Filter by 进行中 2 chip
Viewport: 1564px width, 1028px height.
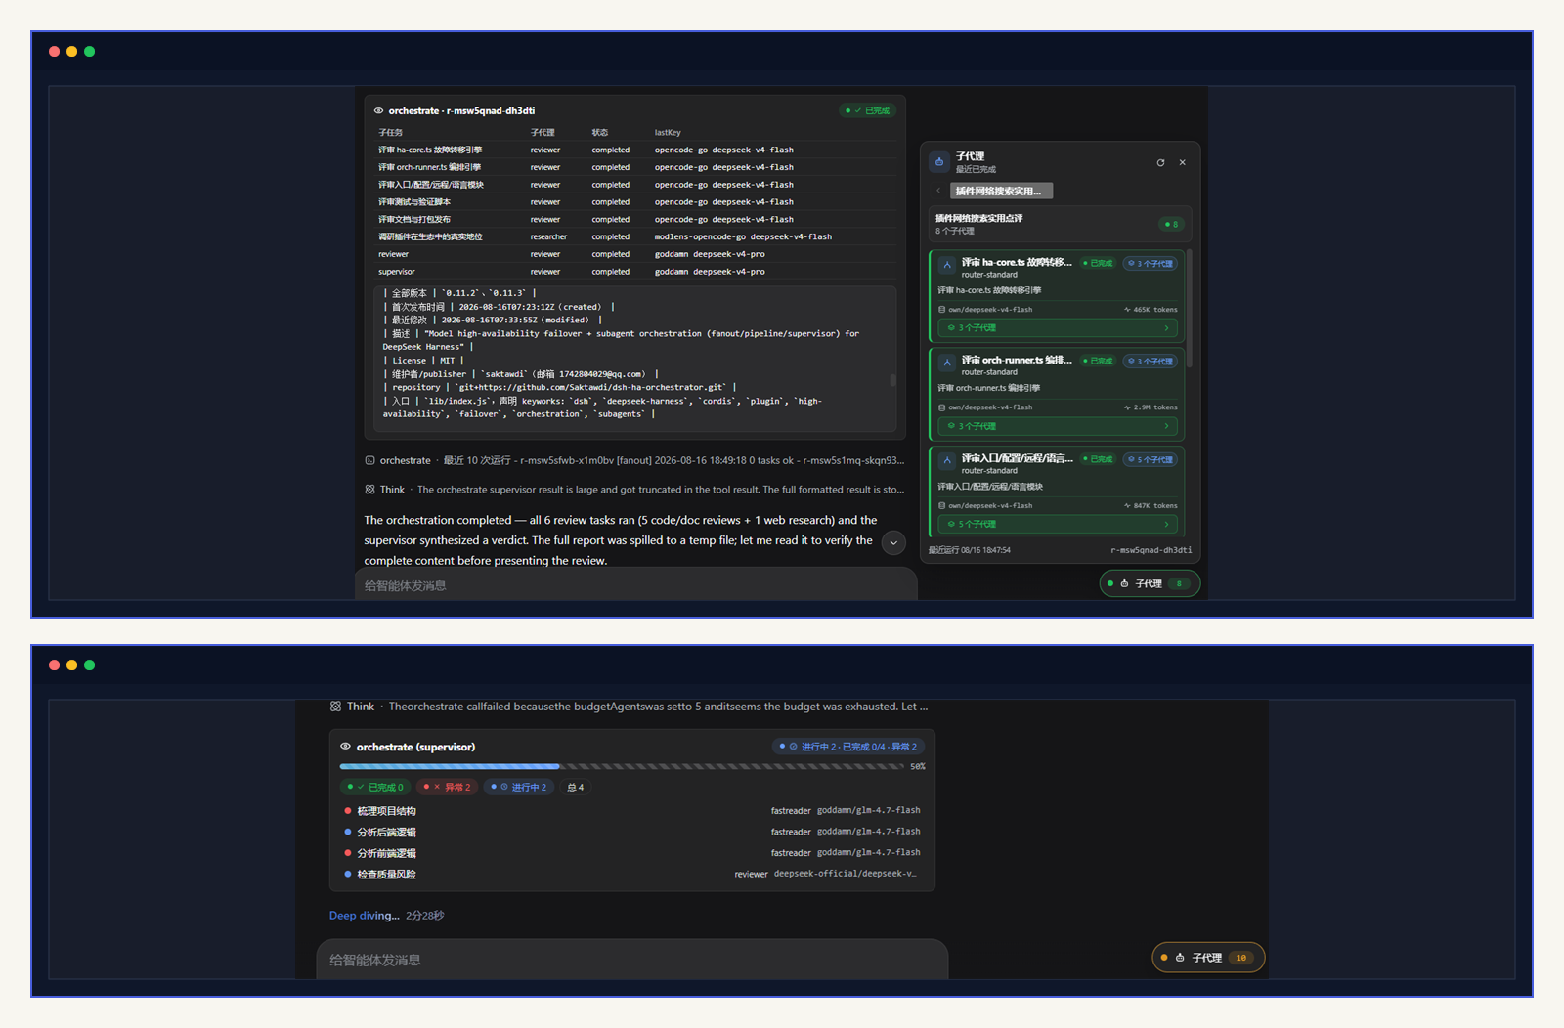coord(519,787)
